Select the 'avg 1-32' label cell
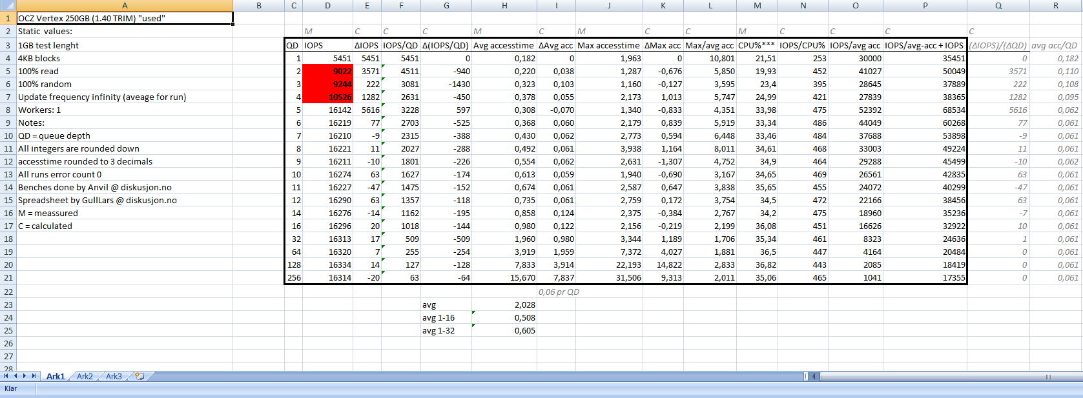The image size is (1083, 398). (446, 330)
